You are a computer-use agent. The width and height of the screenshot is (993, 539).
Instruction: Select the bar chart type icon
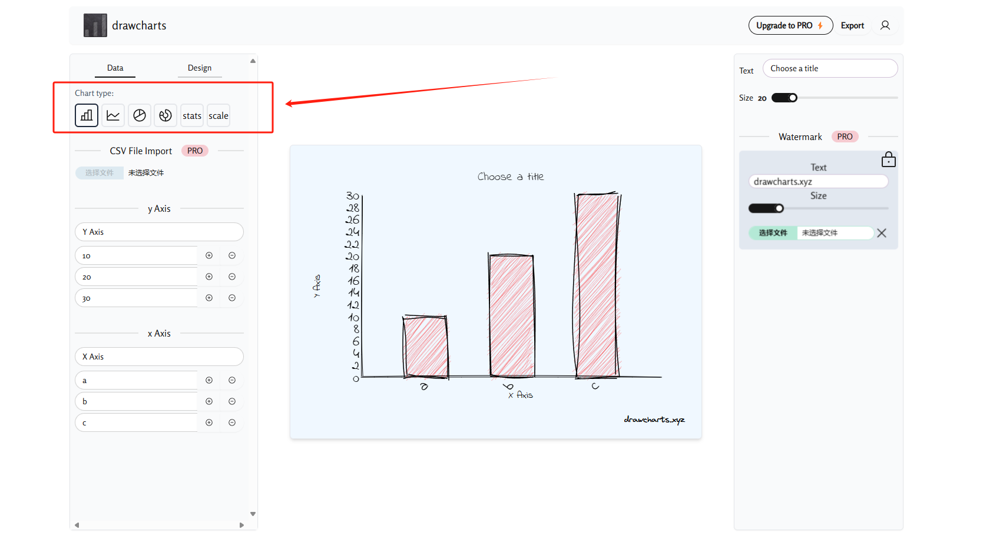87,115
